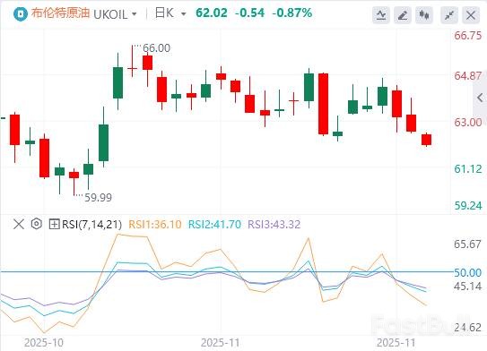The width and height of the screenshot is (487, 351).
Task: Expand the side panel left chevron
Action: pyautogui.click(x=480, y=98)
